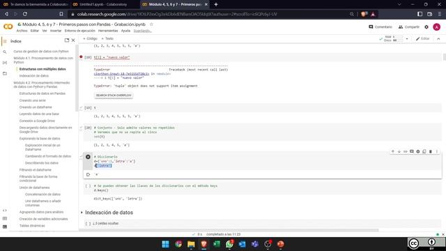Click SEARCH STACK OVERFLOW button
This screenshot has width=446, height=251.
114,96
